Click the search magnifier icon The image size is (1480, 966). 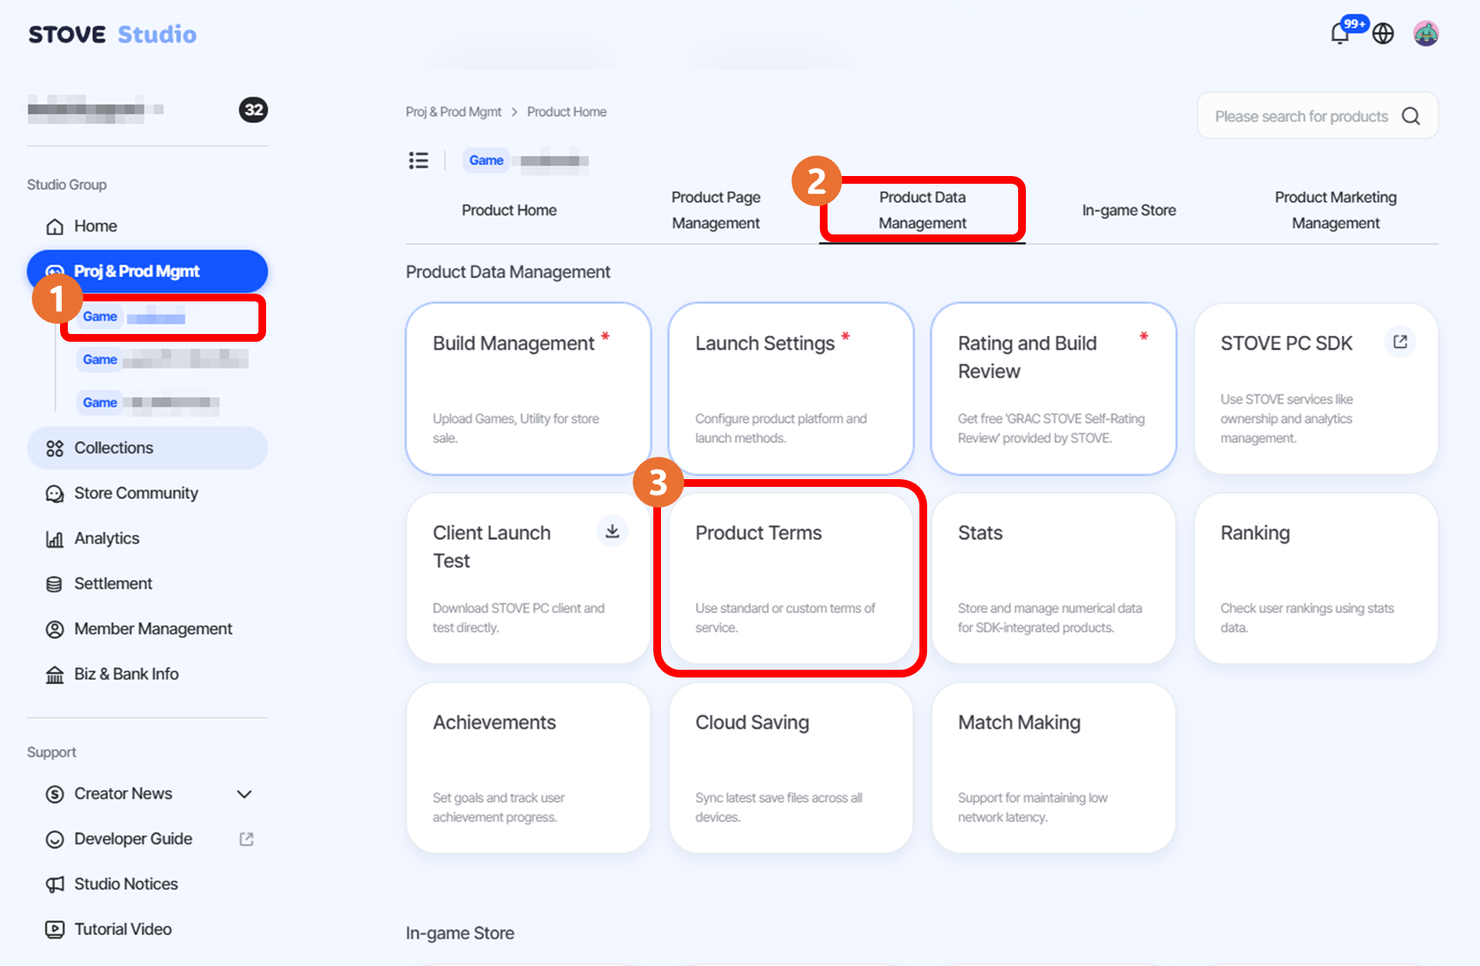point(1410,116)
